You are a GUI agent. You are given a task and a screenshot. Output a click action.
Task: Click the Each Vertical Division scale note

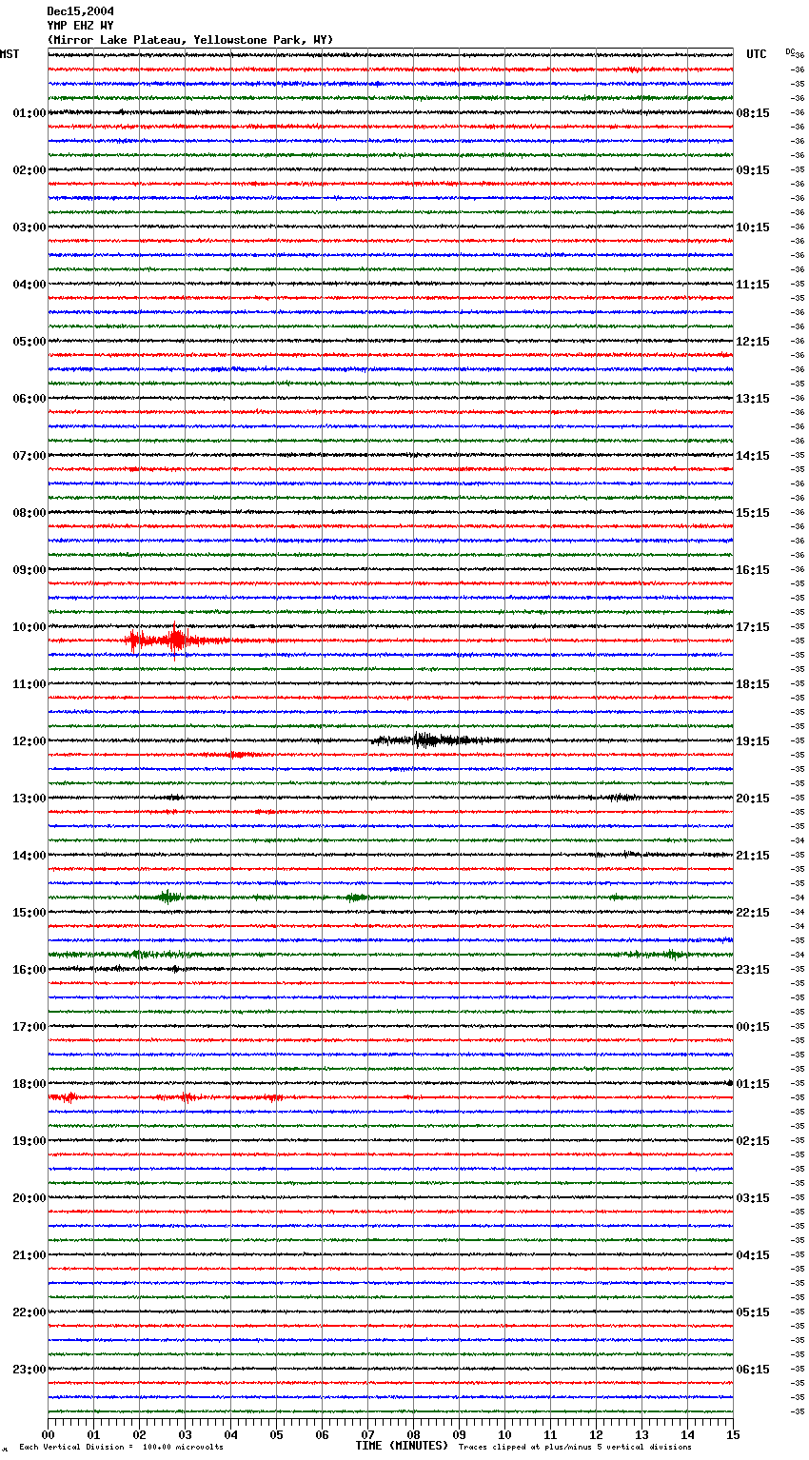click(x=121, y=1447)
